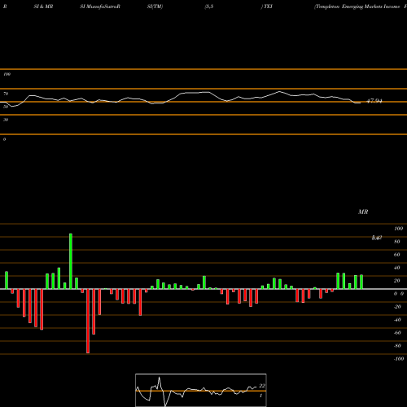Image resolution: width=407 pixels, height=407 pixels.
Task: Click the -80 label on MR axis
Action: pyautogui.click(x=397, y=346)
